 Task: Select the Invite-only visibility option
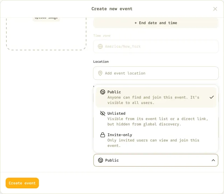point(156,140)
